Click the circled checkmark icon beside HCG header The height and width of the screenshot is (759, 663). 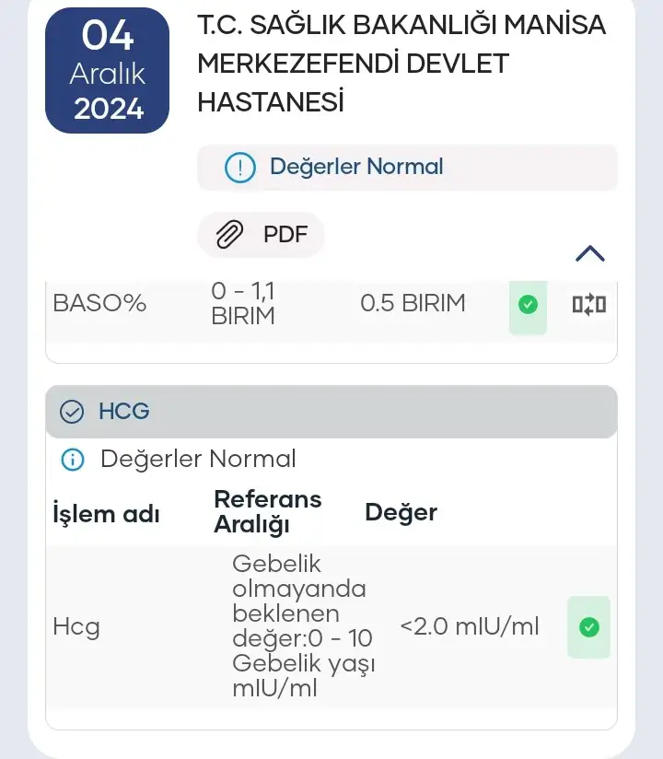coord(71,412)
